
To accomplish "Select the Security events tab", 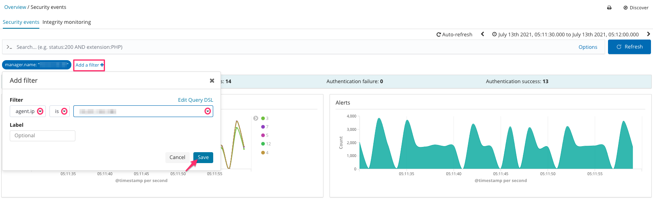I will [x=21, y=22].
